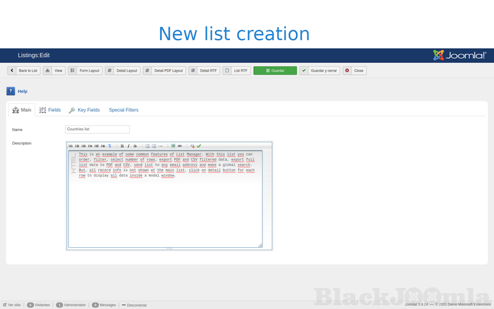The image size is (494, 309).
Task: Open the Detail PDF Layout button
Action: (x=164, y=71)
